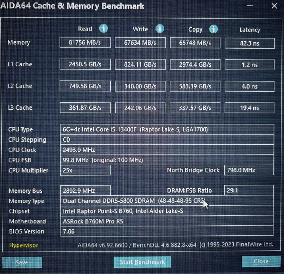Screen dimensions: 284x274
Task: Click the info icon next to Copy
Action: coord(213,29)
